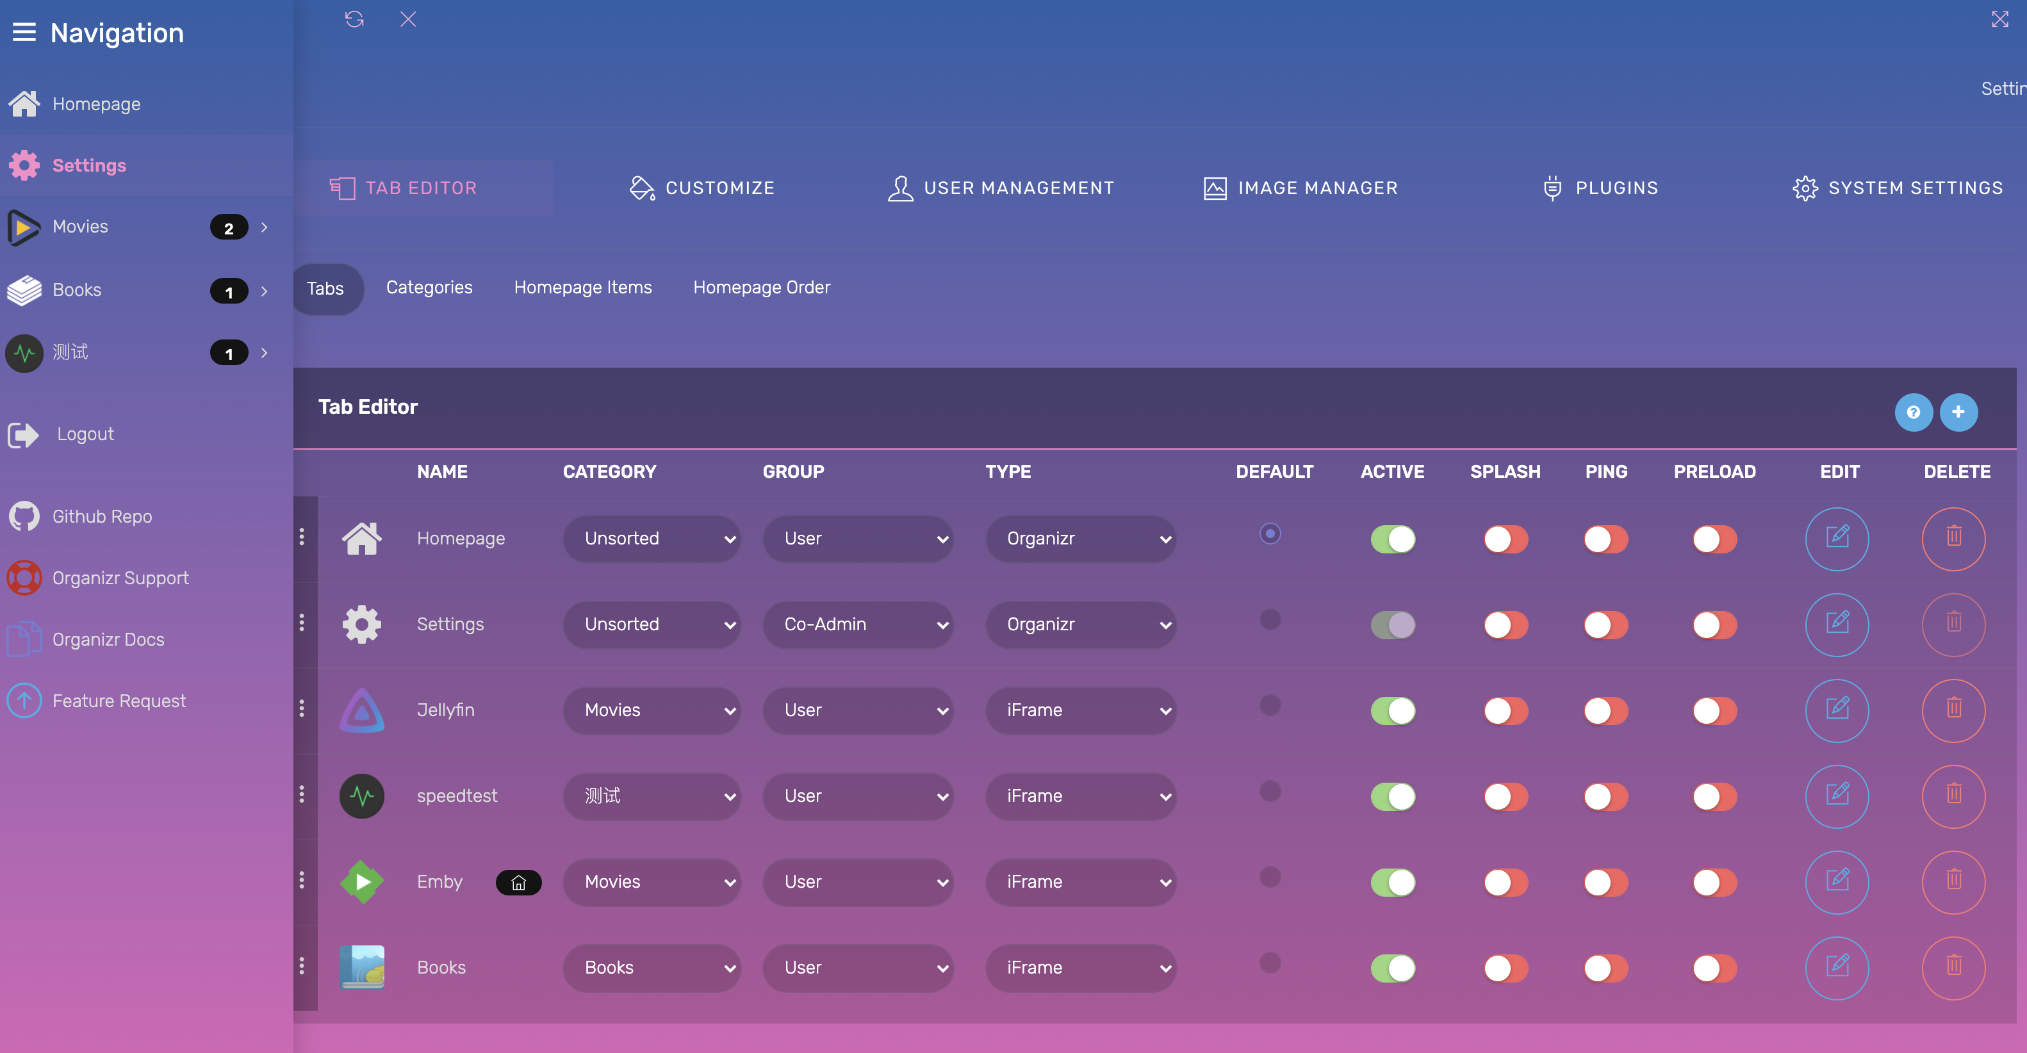The image size is (2027, 1053).
Task: Open the Homepage Items sub-tab
Action: coord(582,287)
